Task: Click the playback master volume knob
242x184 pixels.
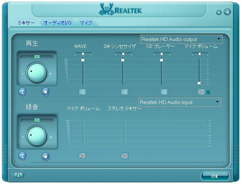Action: point(37,73)
